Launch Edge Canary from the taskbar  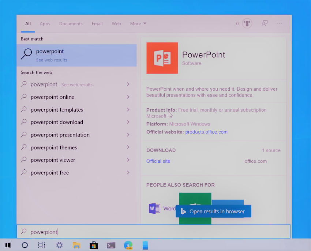128,245
